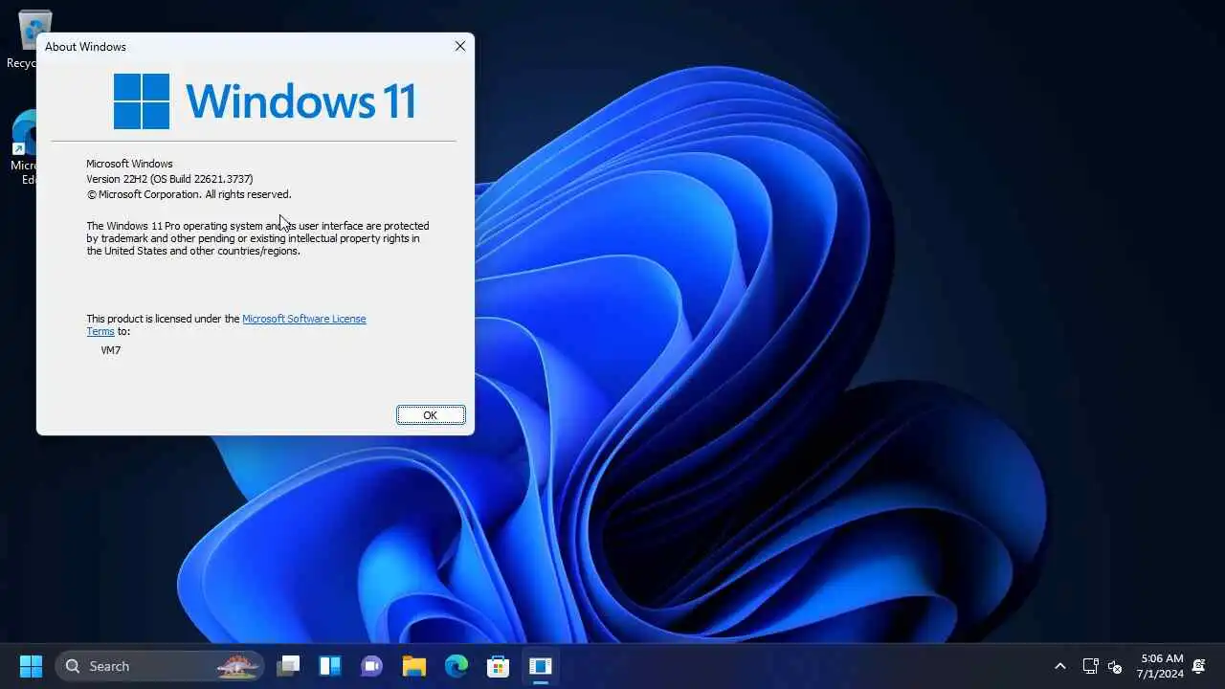The width and height of the screenshot is (1225, 689).
Task: Click the 'Microsoft Windows' heading text
Action: coord(129,164)
